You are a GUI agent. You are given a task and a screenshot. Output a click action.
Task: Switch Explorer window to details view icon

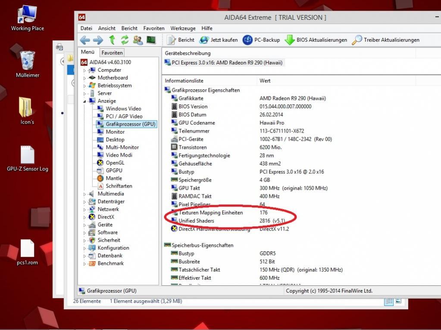pos(389,301)
